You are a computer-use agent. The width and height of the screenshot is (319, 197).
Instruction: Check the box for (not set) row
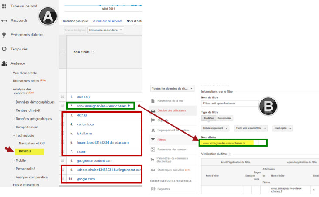tap(62, 97)
